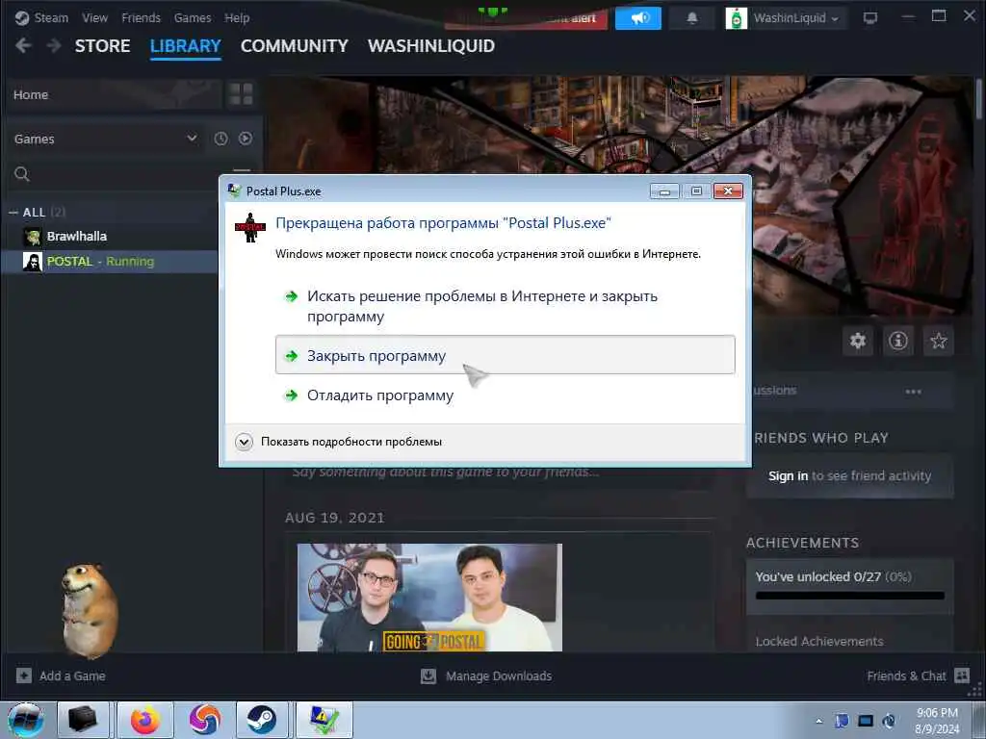Click the Sign in link

(x=788, y=476)
